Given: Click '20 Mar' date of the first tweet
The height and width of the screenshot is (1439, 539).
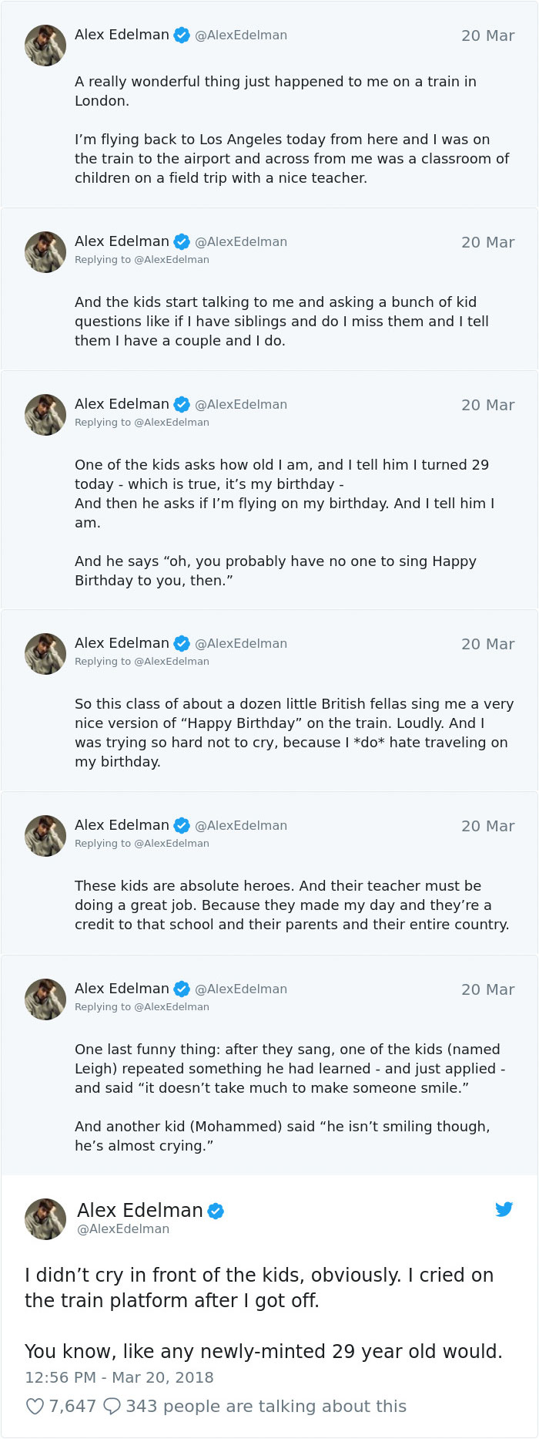Looking at the screenshot, I should click(x=487, y=35).
